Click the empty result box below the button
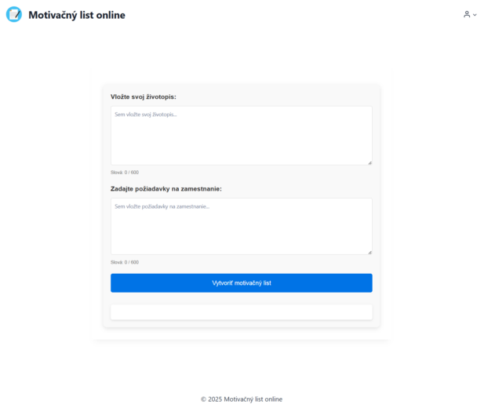The image size is (488, 419). click(241, 312)
